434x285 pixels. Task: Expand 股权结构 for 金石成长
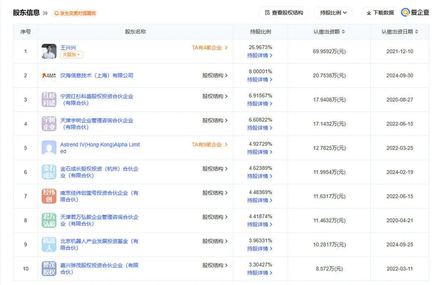215,169
